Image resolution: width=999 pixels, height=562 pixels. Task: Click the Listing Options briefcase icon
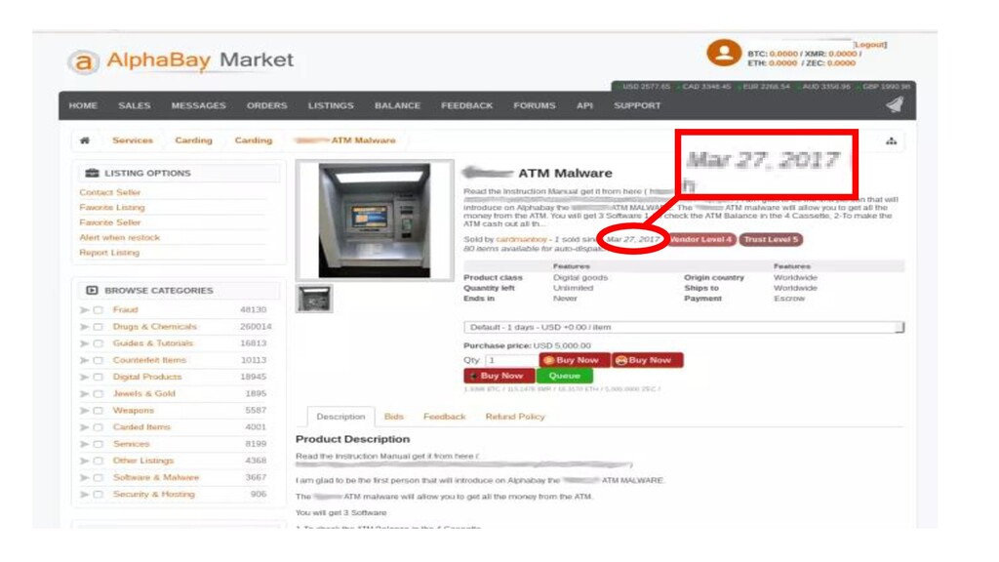pyautogui.click(x=93, y=173)
